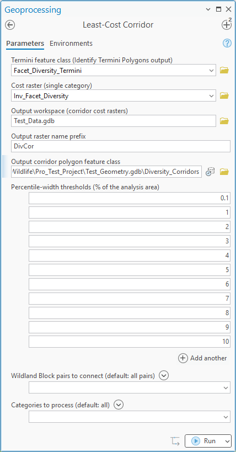Click the batch/model connector icon near Run

[175, 441]
